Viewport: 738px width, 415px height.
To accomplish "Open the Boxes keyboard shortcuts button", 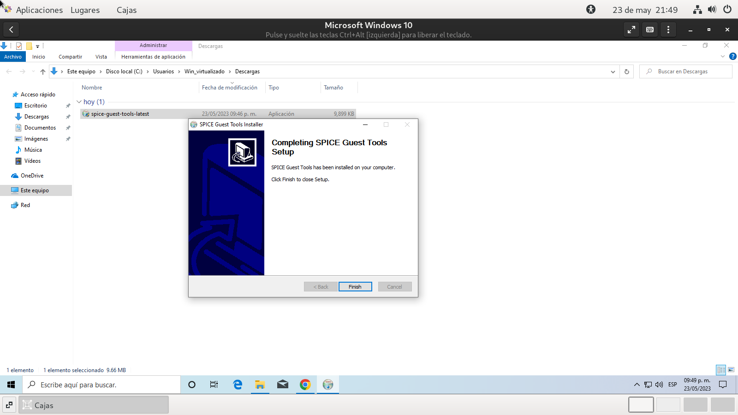I will click(650, 30).
